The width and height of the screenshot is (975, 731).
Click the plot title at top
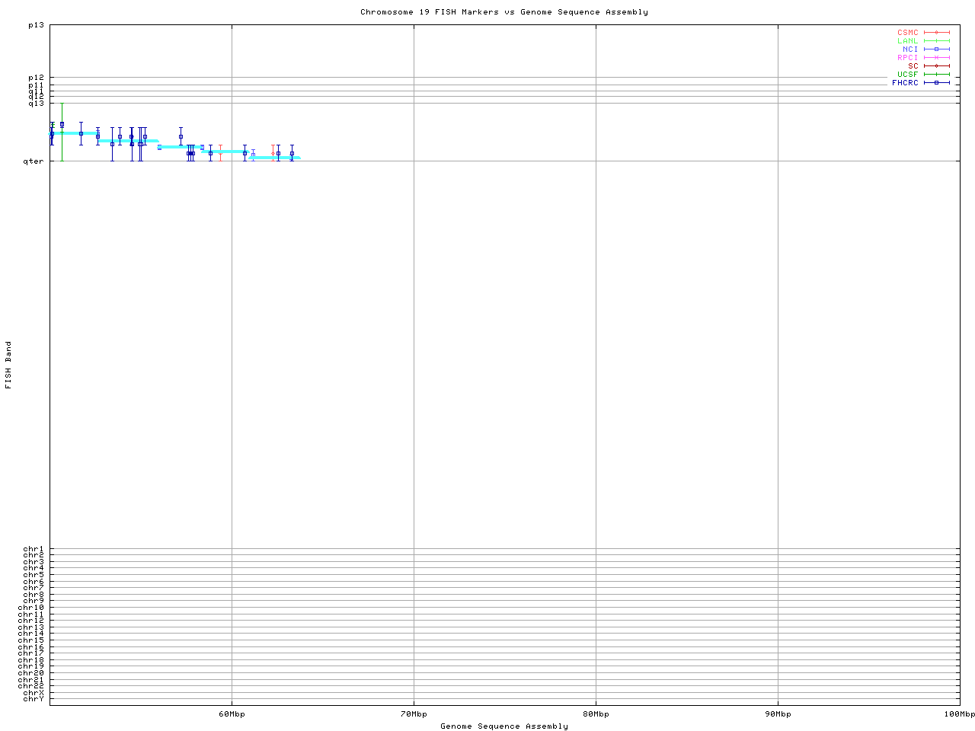click(503, 12)
